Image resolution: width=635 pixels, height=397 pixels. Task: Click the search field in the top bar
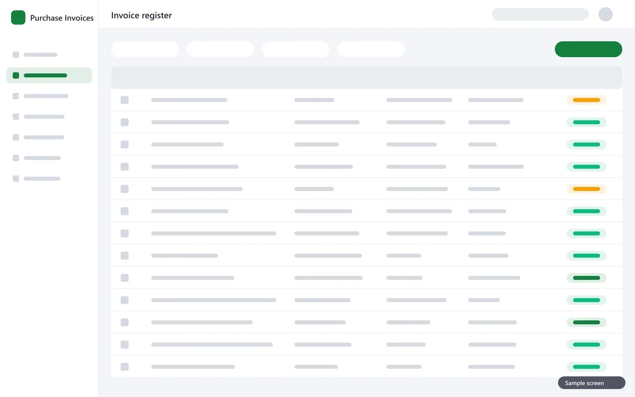[541, 14]
